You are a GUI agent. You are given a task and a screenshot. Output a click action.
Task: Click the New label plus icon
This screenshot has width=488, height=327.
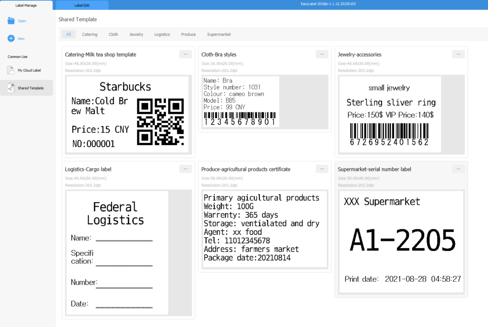11,39
